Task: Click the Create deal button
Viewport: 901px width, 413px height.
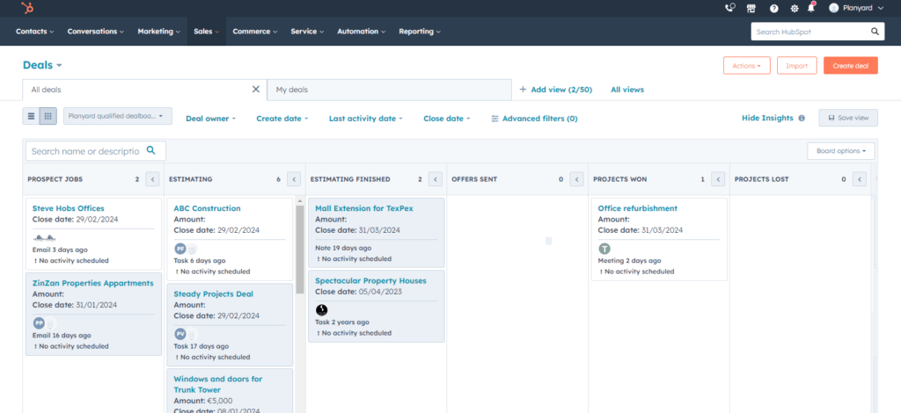Action: pyautogui.click(x=851, y=66)
